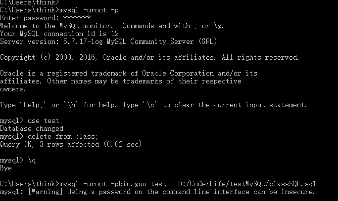The height and width of the screenshot is (201, 338).
Task: Click the 'Bye' output line
Action: coord(6,168)
